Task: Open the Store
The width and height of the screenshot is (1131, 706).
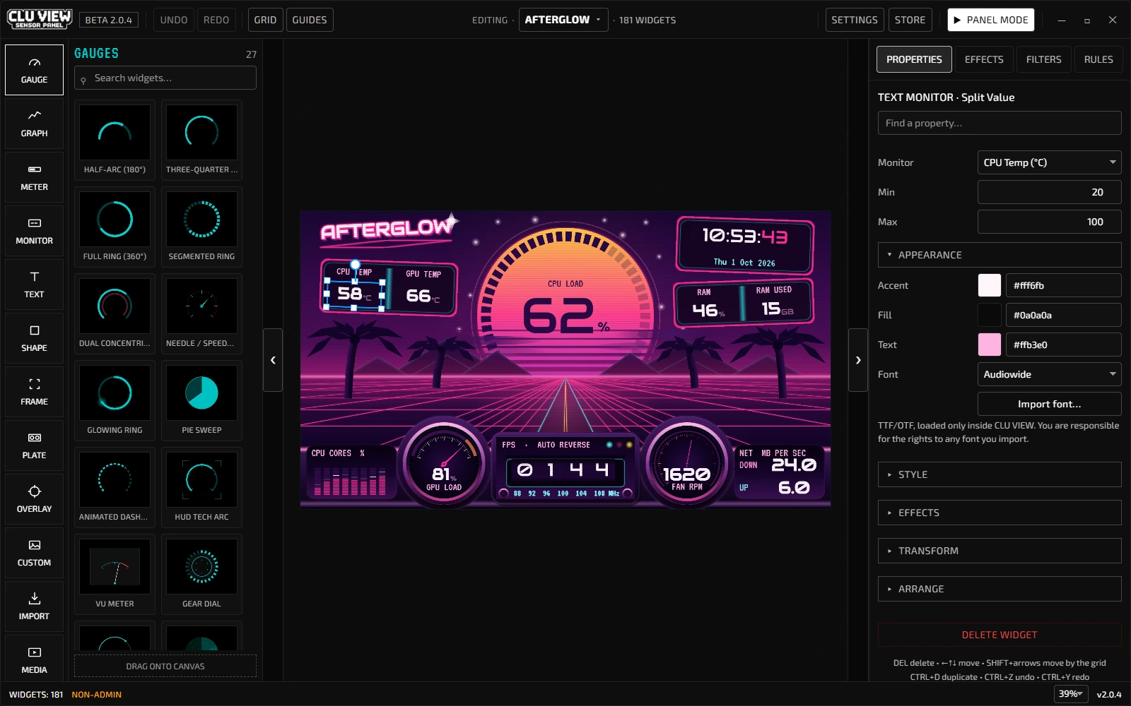Action: point(910,20)
